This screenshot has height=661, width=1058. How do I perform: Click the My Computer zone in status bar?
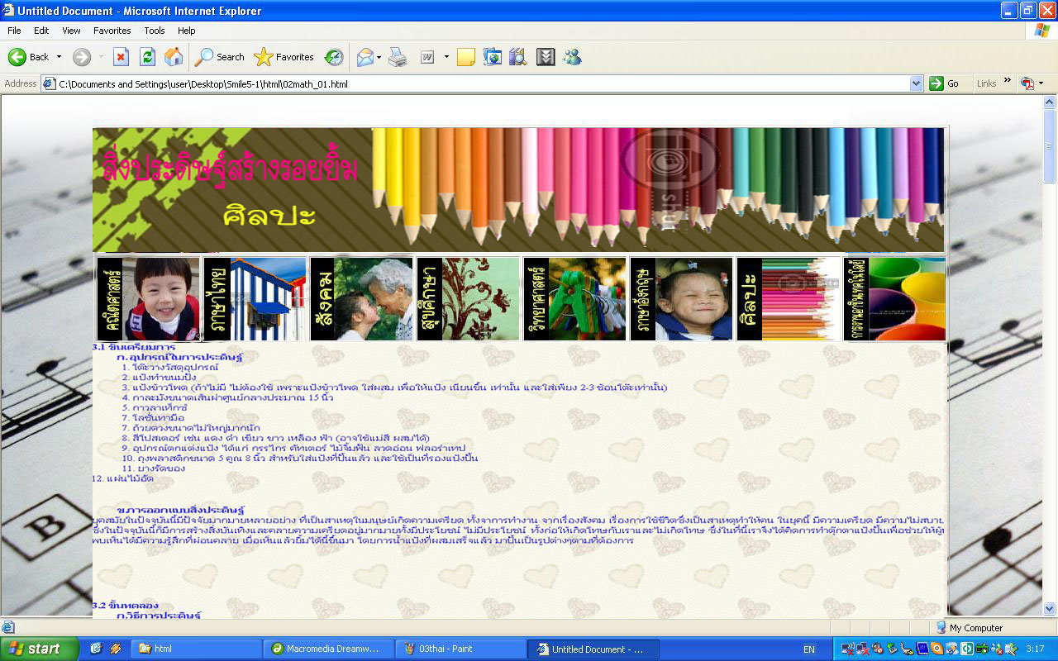click(x=968, y=628)
